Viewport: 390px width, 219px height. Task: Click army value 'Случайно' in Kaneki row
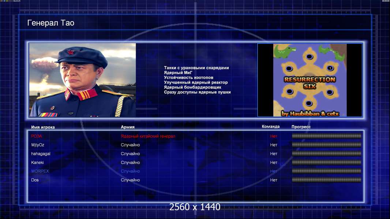[x=130, y=162]
